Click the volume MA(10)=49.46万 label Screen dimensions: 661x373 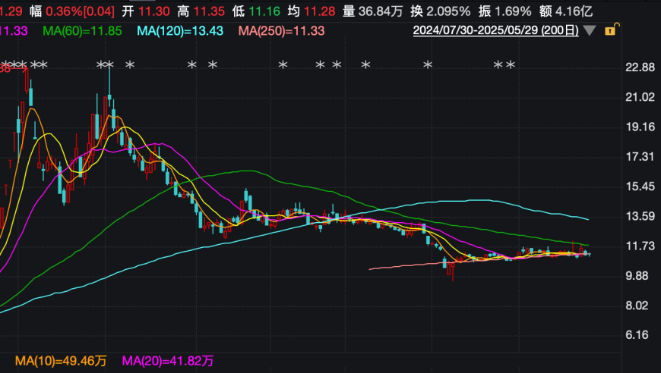tap(62, 359)
